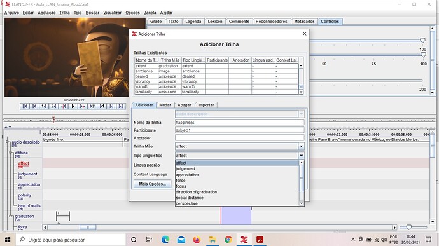The height and width of the screenshot is (246, 439).
Task: Switch to the Legenda tab
Action: point(193,22)
